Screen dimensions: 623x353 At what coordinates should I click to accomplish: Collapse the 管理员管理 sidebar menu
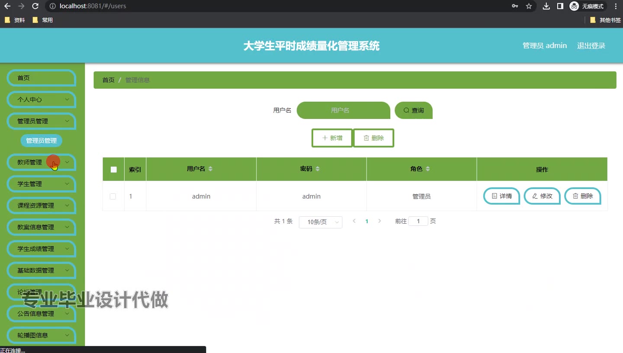(42, 121)
